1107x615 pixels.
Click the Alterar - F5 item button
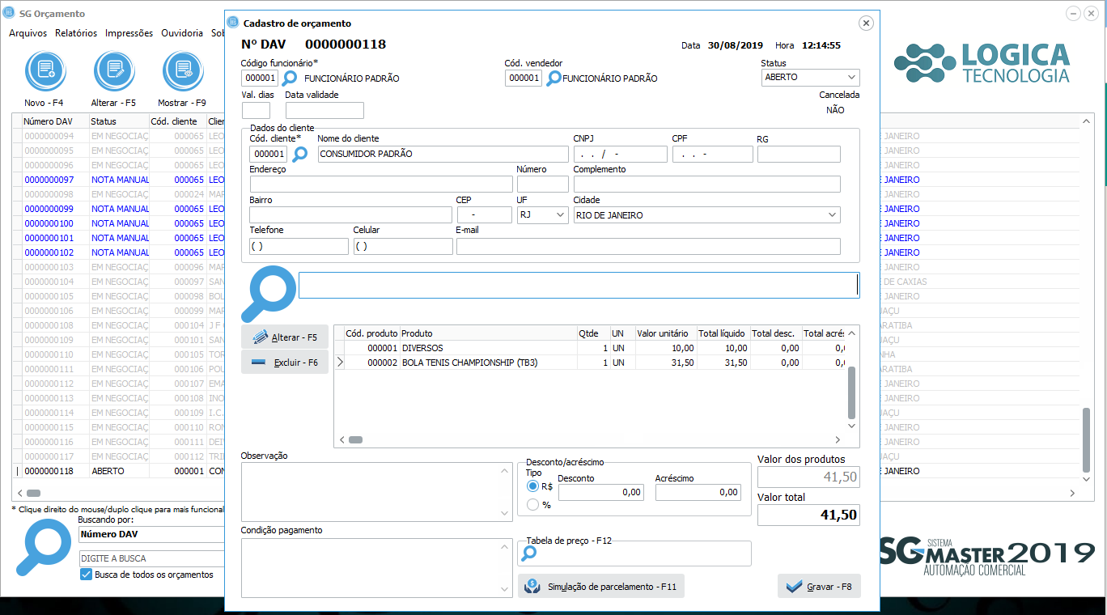tap(285, 337)
